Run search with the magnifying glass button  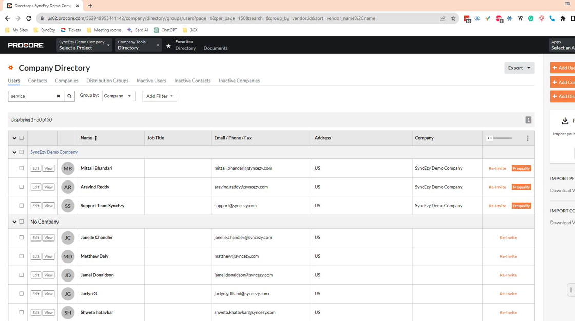click(x=69, y=96)
